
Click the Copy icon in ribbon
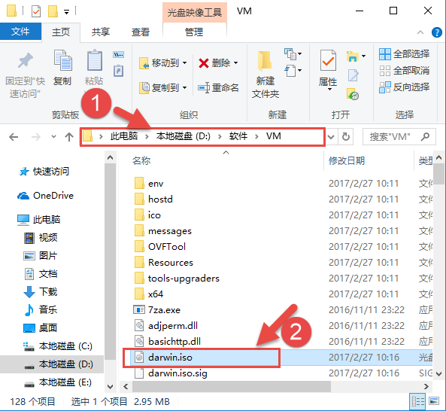(62, 61)
